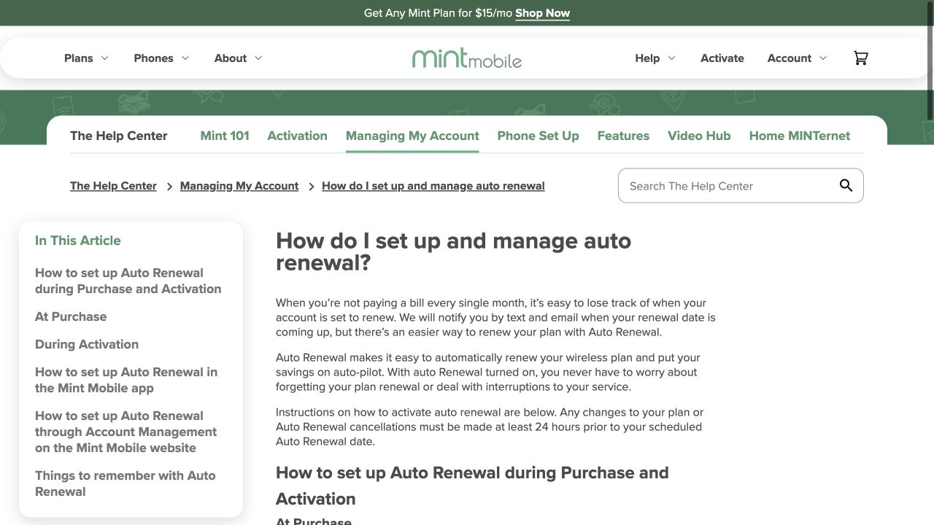Click the 'In This Article' sidebar heading
Viewport: 934px width, 525px height.
[x=78, y=241]
